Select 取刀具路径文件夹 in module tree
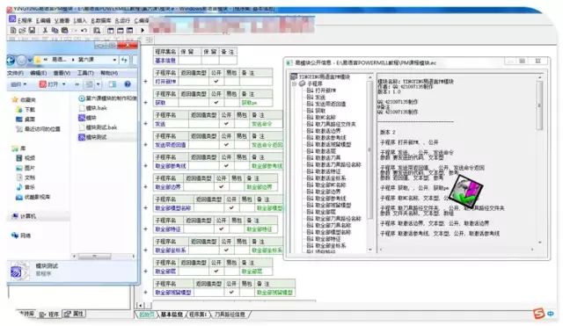This screenshot has height=326, width=563. click(x=335, y=124)
